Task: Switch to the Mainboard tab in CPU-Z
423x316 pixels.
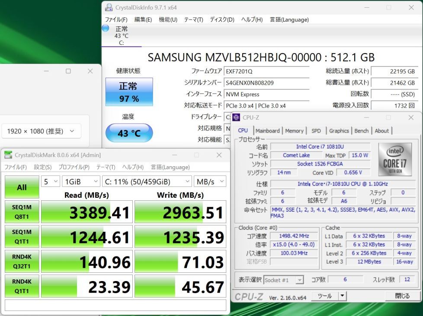Action: tap(268, 131)
